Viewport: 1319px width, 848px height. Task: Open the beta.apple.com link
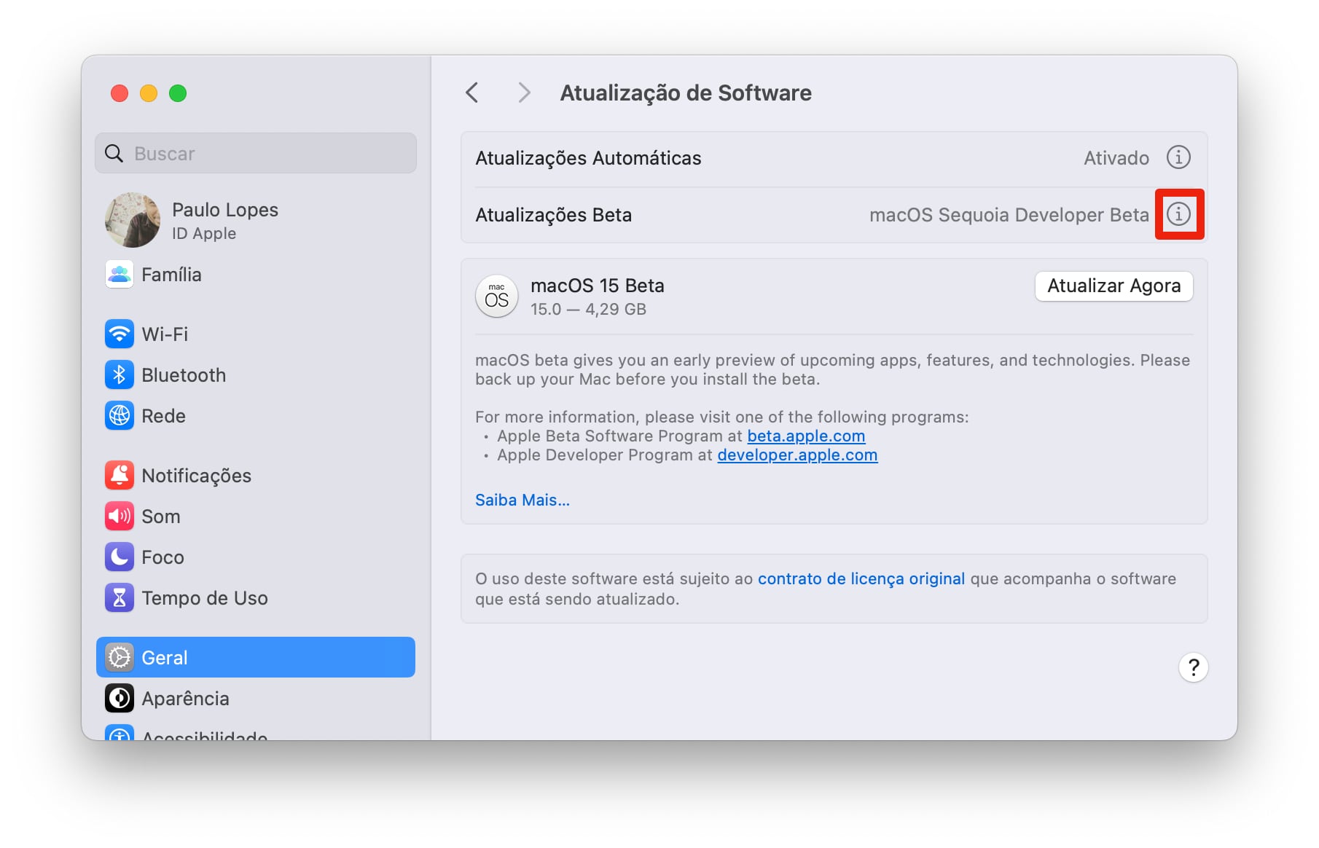(806, 436)
